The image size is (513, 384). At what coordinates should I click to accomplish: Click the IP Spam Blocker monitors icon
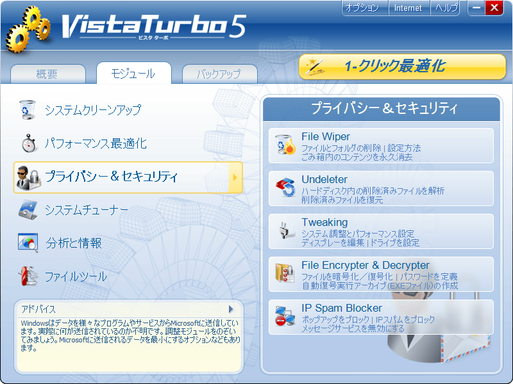285,316
